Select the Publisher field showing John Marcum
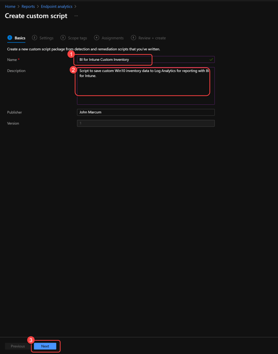 click(145, 112)
